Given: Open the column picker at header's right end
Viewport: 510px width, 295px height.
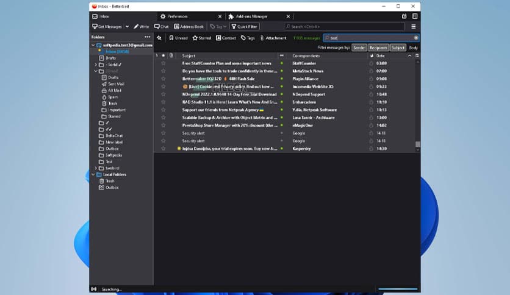Looking at the screenshot, I should point(417,56).
